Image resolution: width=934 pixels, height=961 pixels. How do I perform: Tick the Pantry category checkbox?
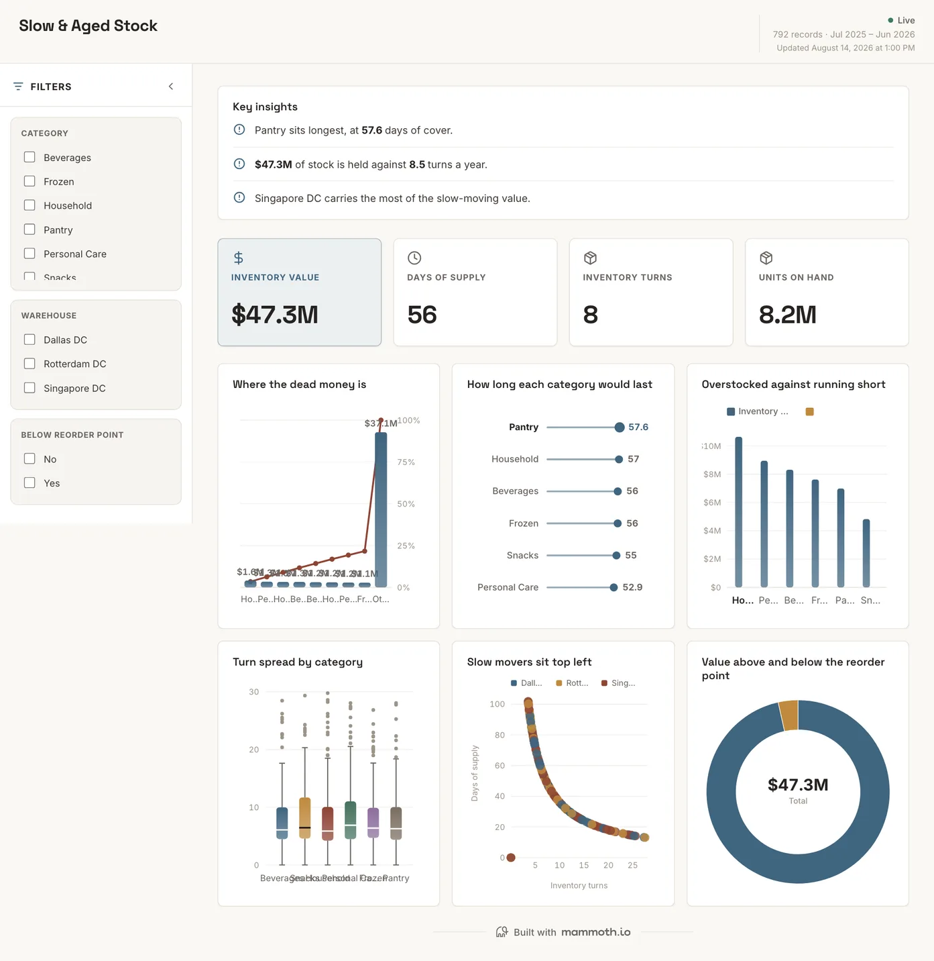30,230
